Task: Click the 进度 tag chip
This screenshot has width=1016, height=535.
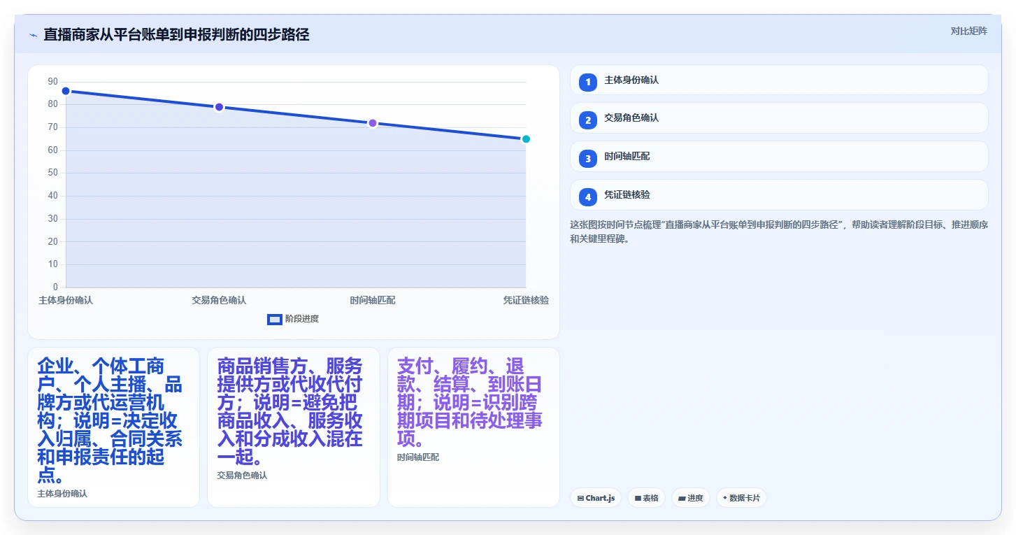Action: point(690,498)
